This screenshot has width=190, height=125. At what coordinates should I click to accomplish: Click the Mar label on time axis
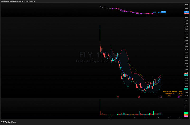pyautogui.click(x=180, y=118)
